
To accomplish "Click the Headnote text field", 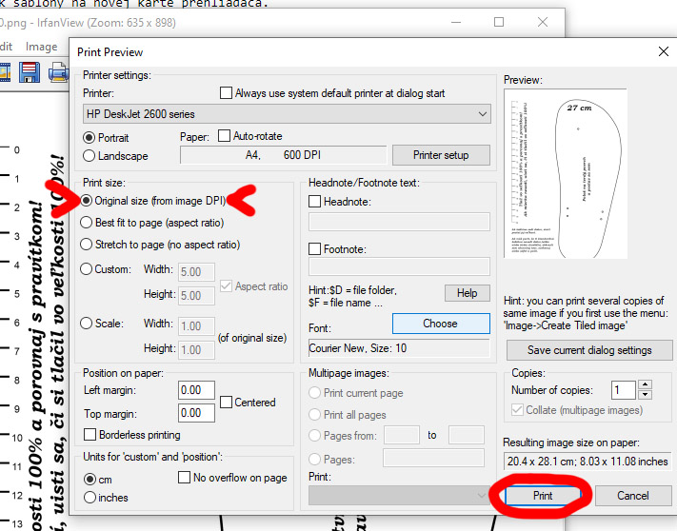I will tap(399, 222).
